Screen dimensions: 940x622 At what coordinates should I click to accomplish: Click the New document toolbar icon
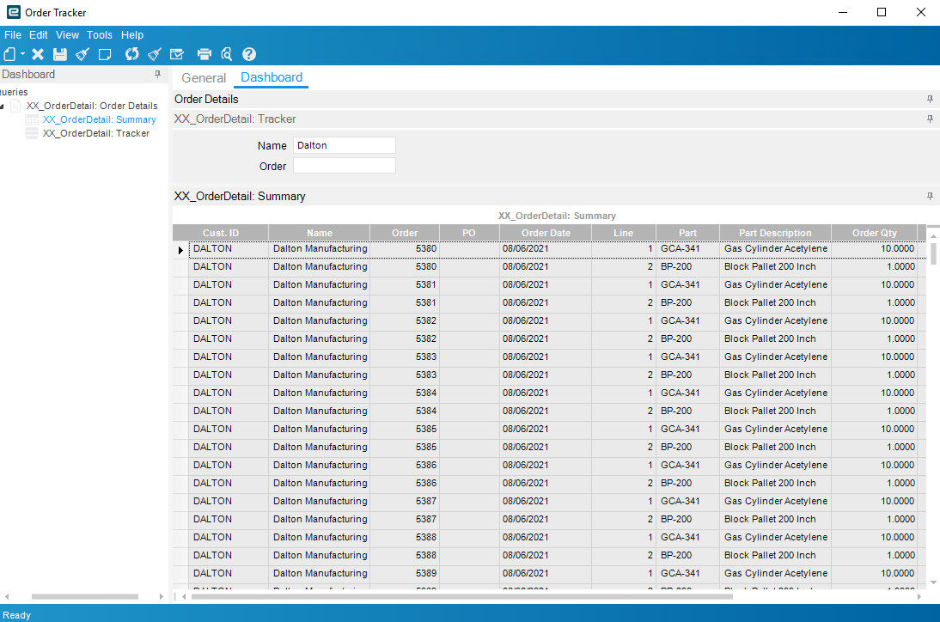pyautogui.click(x=9, y=53)
